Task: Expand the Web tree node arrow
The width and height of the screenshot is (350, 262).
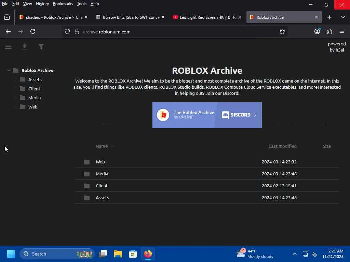Action: tap(15, 107)
